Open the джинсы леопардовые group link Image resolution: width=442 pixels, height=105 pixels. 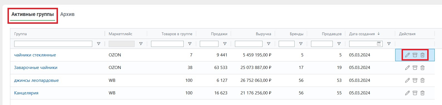(x=37, y=80)
